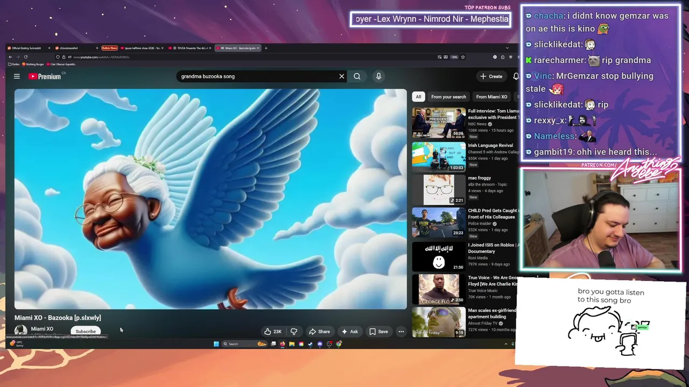Open the 'mac froggy' video thumbnail

439,189
